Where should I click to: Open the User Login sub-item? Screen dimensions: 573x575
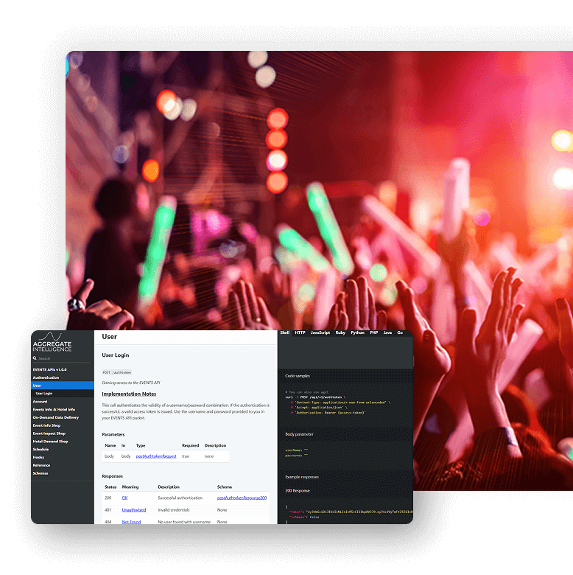(44, 394)
